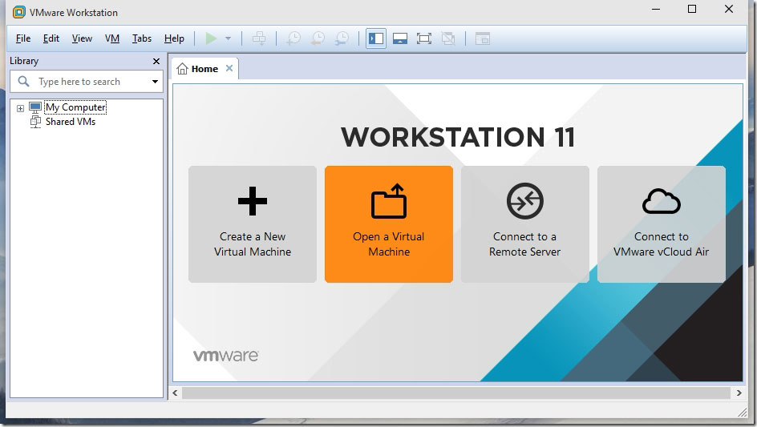Close the Home tab
The height and width of the screenshot is (427, 757).
[229, 68]
